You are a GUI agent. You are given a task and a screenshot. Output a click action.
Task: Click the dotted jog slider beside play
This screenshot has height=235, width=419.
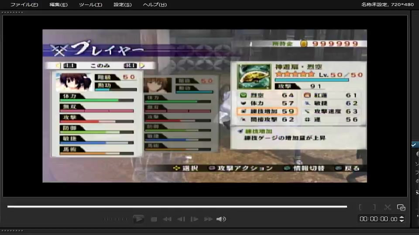[x=115, y=219]
